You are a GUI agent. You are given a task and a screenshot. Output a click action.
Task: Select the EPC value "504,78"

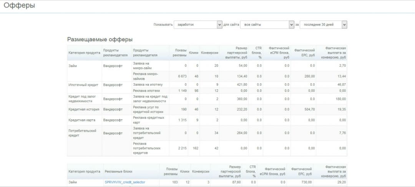pyautogui.click(x=310, y=109)
